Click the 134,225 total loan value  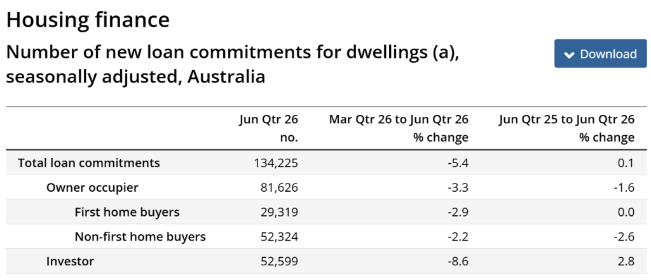[276, 163]
